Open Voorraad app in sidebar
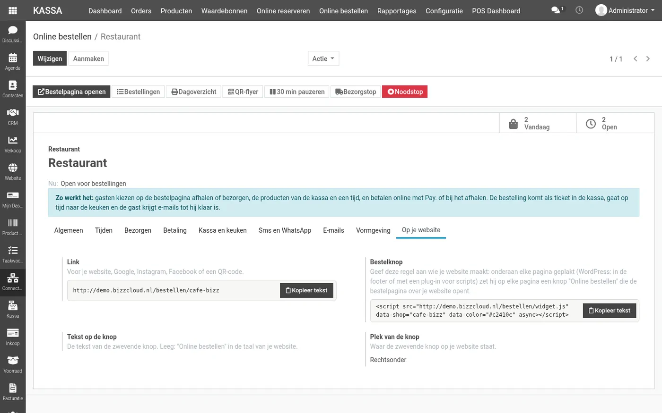 (x=13, y=365)
